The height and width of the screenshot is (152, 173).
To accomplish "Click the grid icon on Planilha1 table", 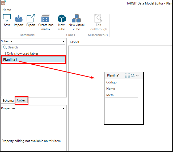I will 128,76.
